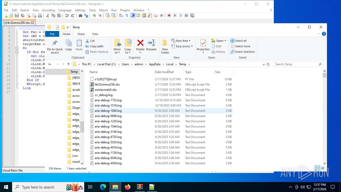The width and height of the screenshot is (341, 192).
Task: Click the Up one level arrow
Action: 68,64
